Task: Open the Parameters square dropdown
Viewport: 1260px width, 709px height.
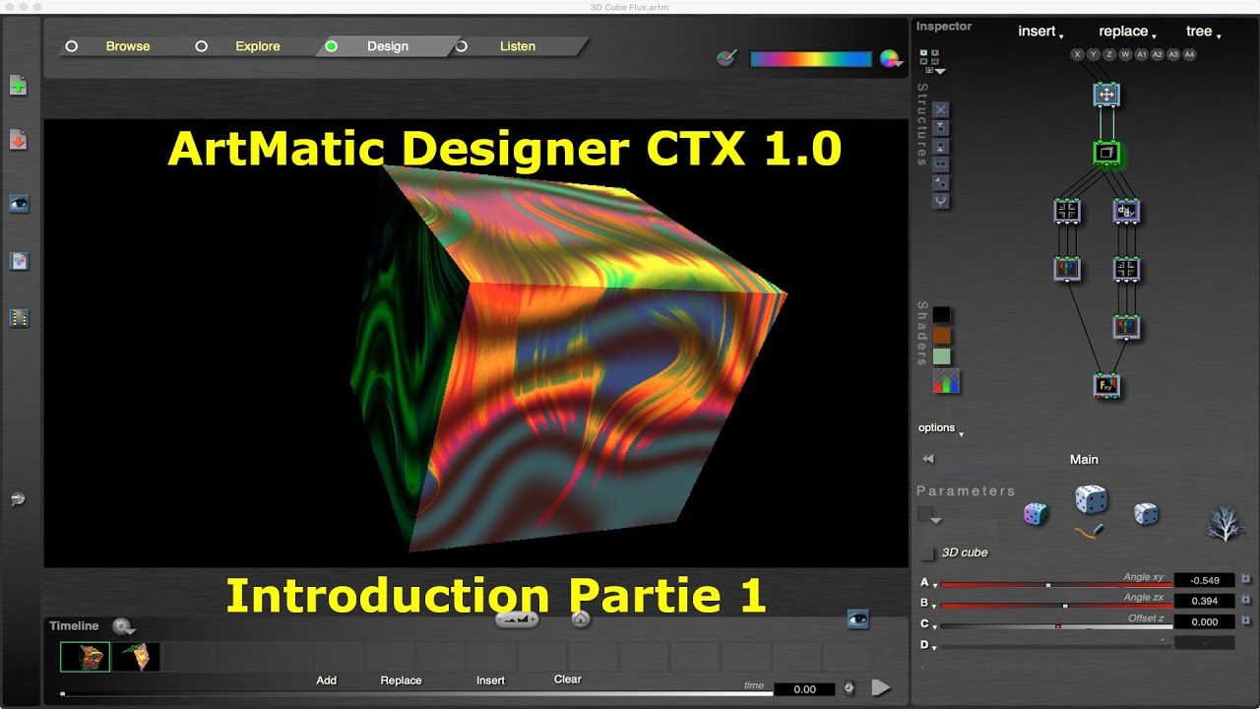Action: click(929, 515)
